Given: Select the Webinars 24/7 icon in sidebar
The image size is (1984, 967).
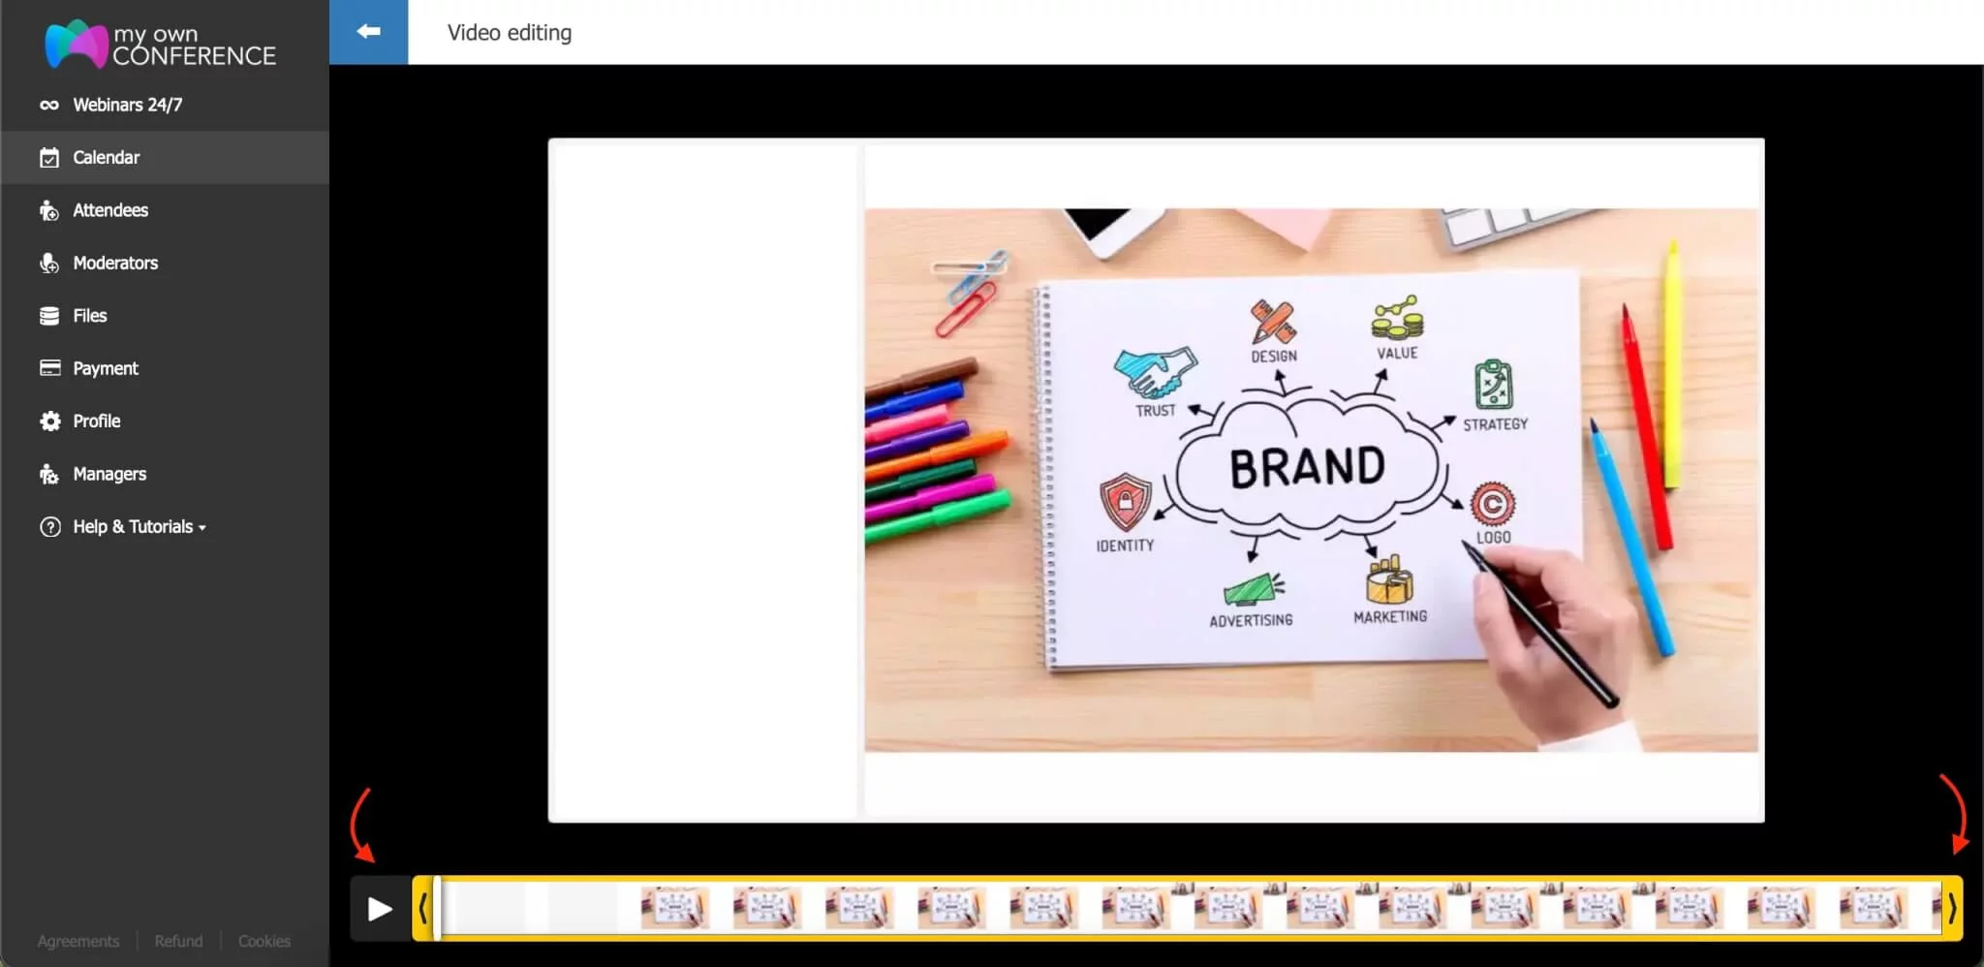Looking at the screenshot, I should click(x=49, y=104).
